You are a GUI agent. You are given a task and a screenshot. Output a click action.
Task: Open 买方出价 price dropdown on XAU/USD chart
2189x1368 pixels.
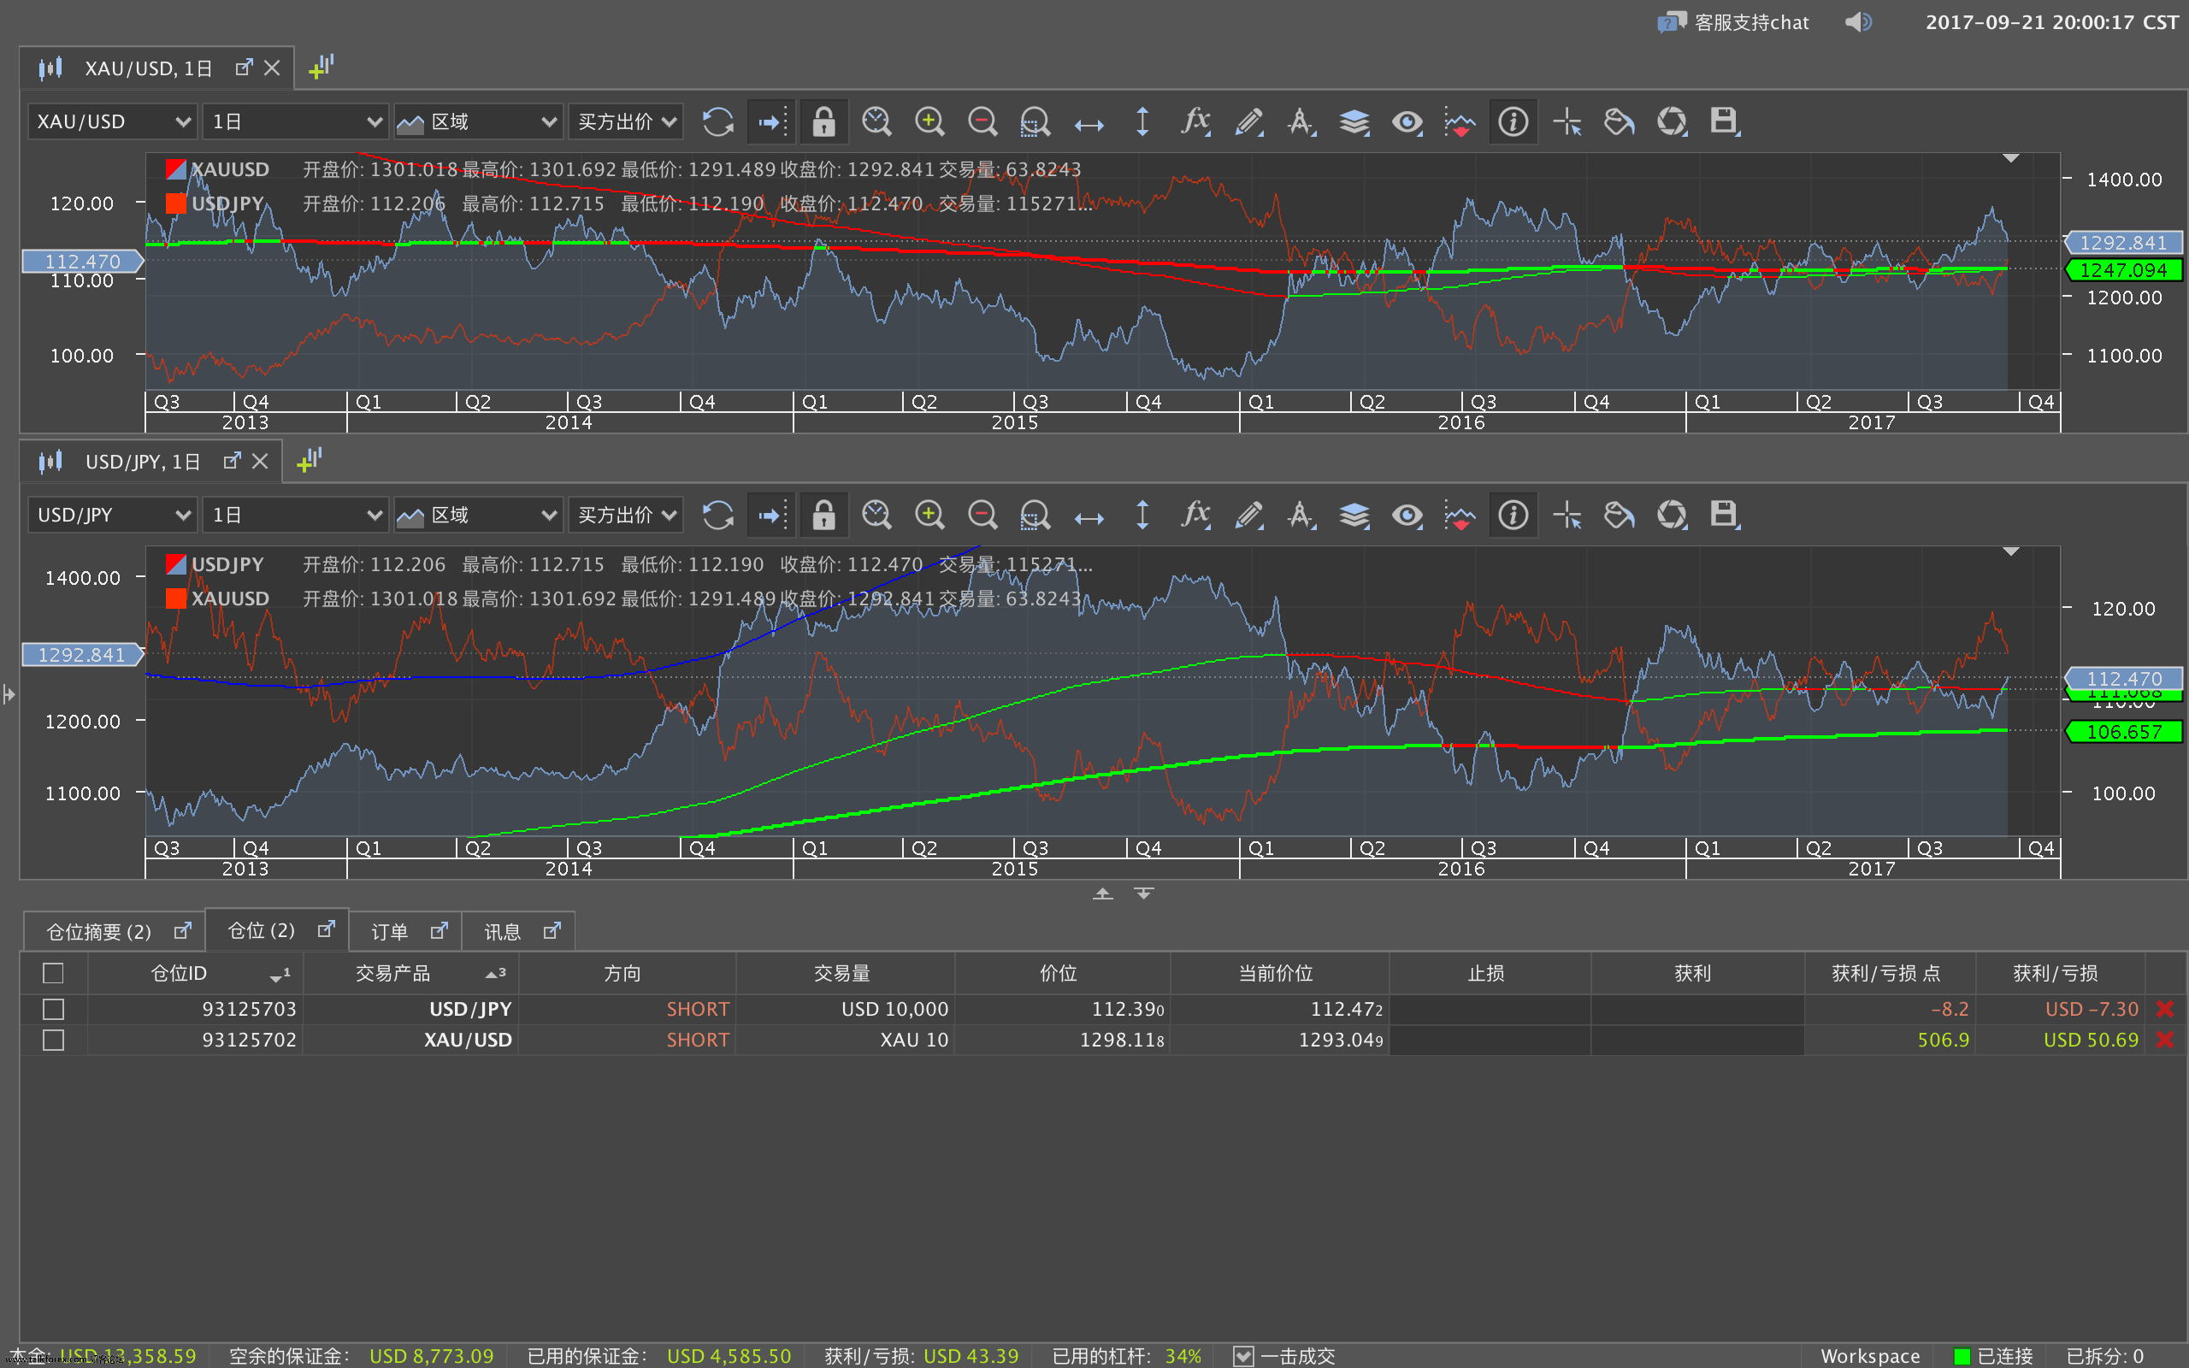tap(626, 121)
